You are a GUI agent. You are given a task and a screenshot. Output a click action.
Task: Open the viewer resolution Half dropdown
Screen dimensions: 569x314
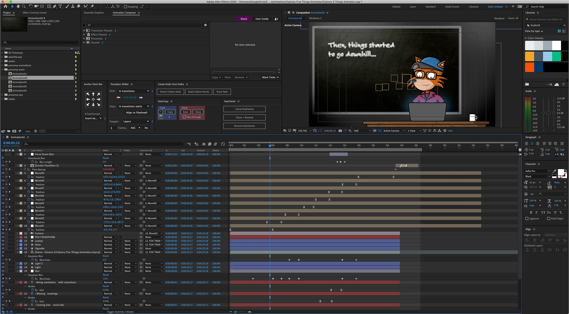point(362,131)
